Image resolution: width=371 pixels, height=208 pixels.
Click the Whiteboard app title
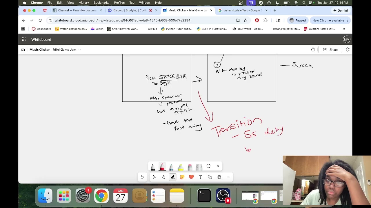[x=41, y=39]
